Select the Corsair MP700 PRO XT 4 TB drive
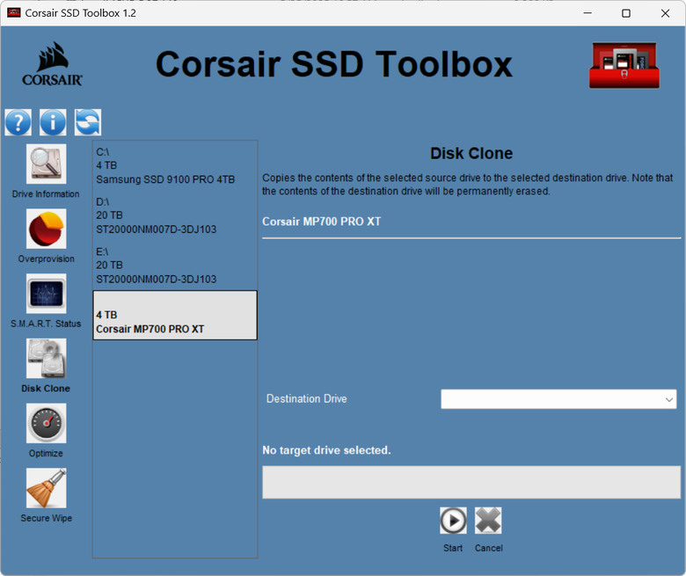686x576 pixels. (x=175, y=315)
